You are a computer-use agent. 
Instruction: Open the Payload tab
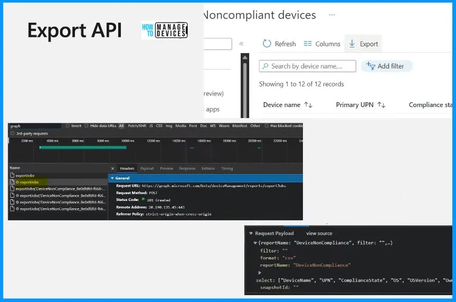[x=147, y=169]
